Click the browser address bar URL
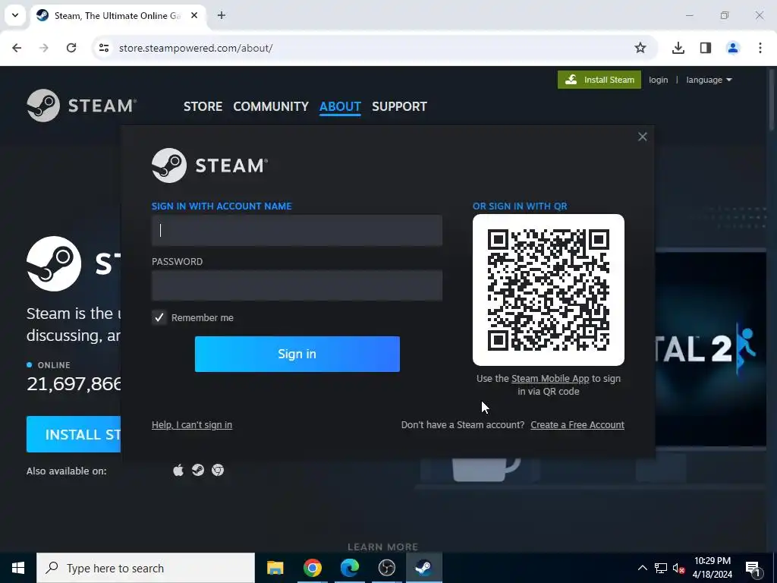 coord(196,48)
